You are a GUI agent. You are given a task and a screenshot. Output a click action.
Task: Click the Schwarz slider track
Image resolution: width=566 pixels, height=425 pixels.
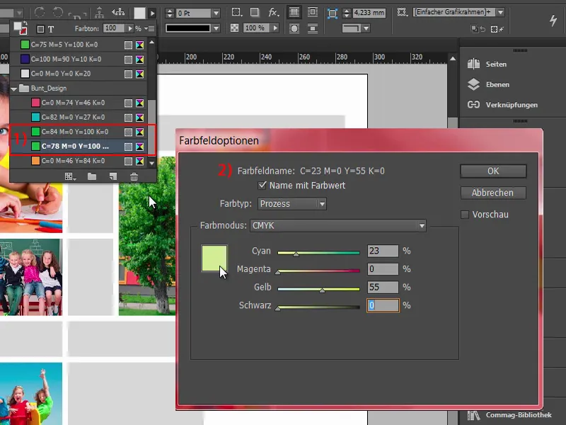point(319,307)
